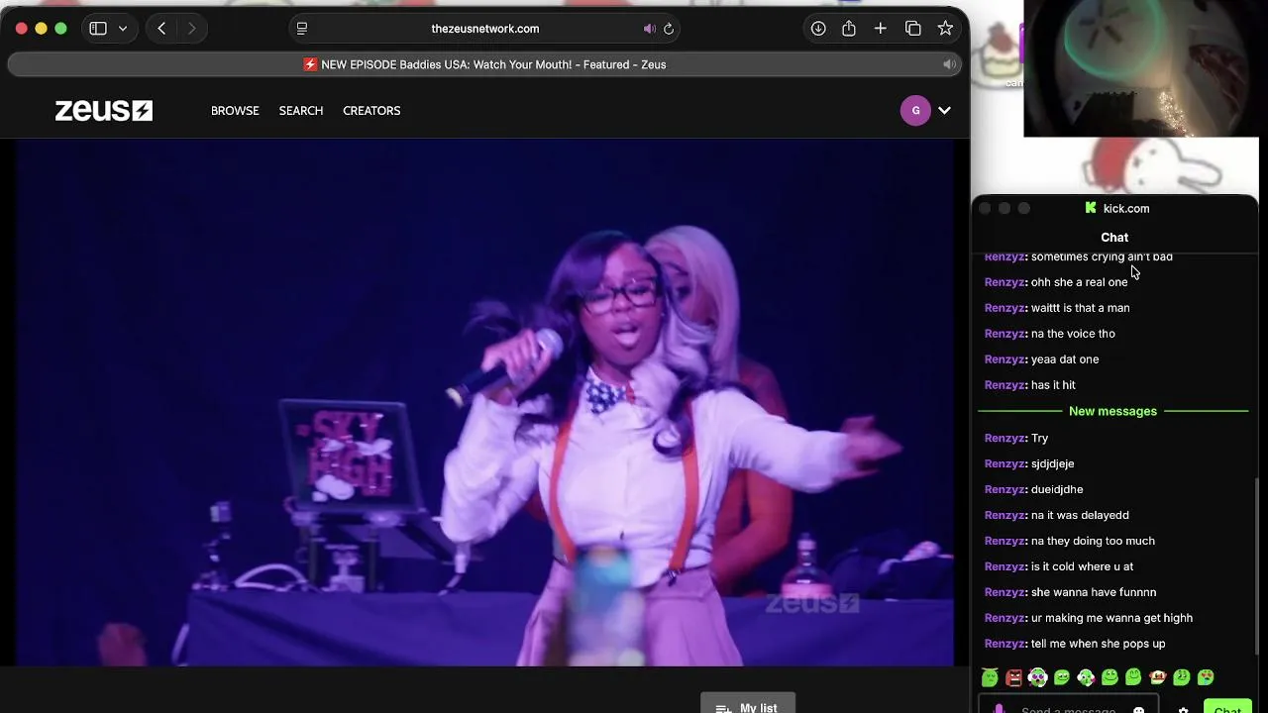Insert the red angry face emote

(1013, 677)
